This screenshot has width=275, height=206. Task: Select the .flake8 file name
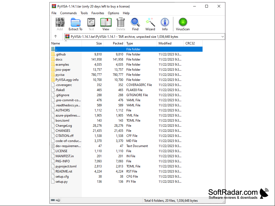pos(60,90)
